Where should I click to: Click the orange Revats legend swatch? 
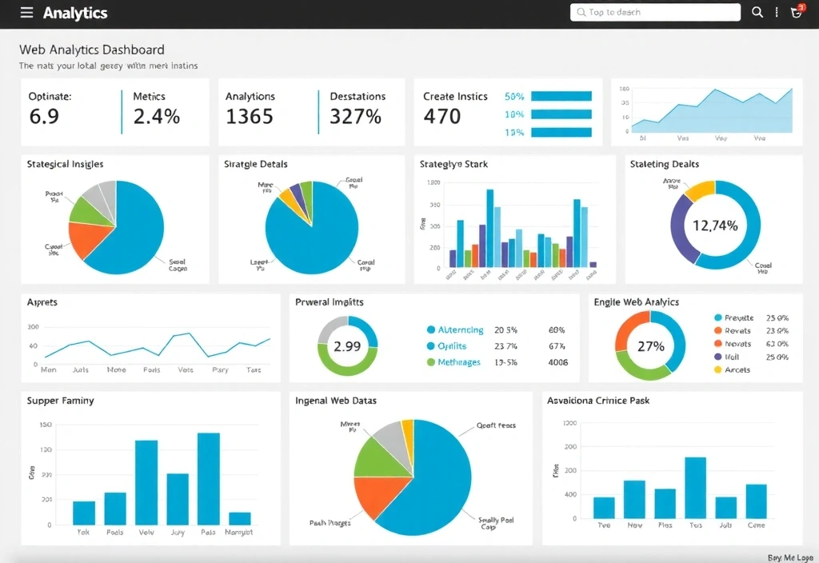[717, 330]
